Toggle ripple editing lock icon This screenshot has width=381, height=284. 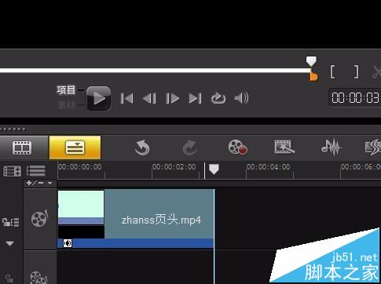coord(10,222)
